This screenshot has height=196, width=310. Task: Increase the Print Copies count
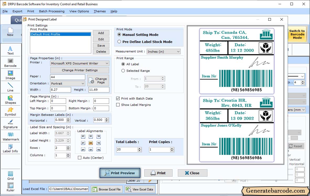point(172,148)
